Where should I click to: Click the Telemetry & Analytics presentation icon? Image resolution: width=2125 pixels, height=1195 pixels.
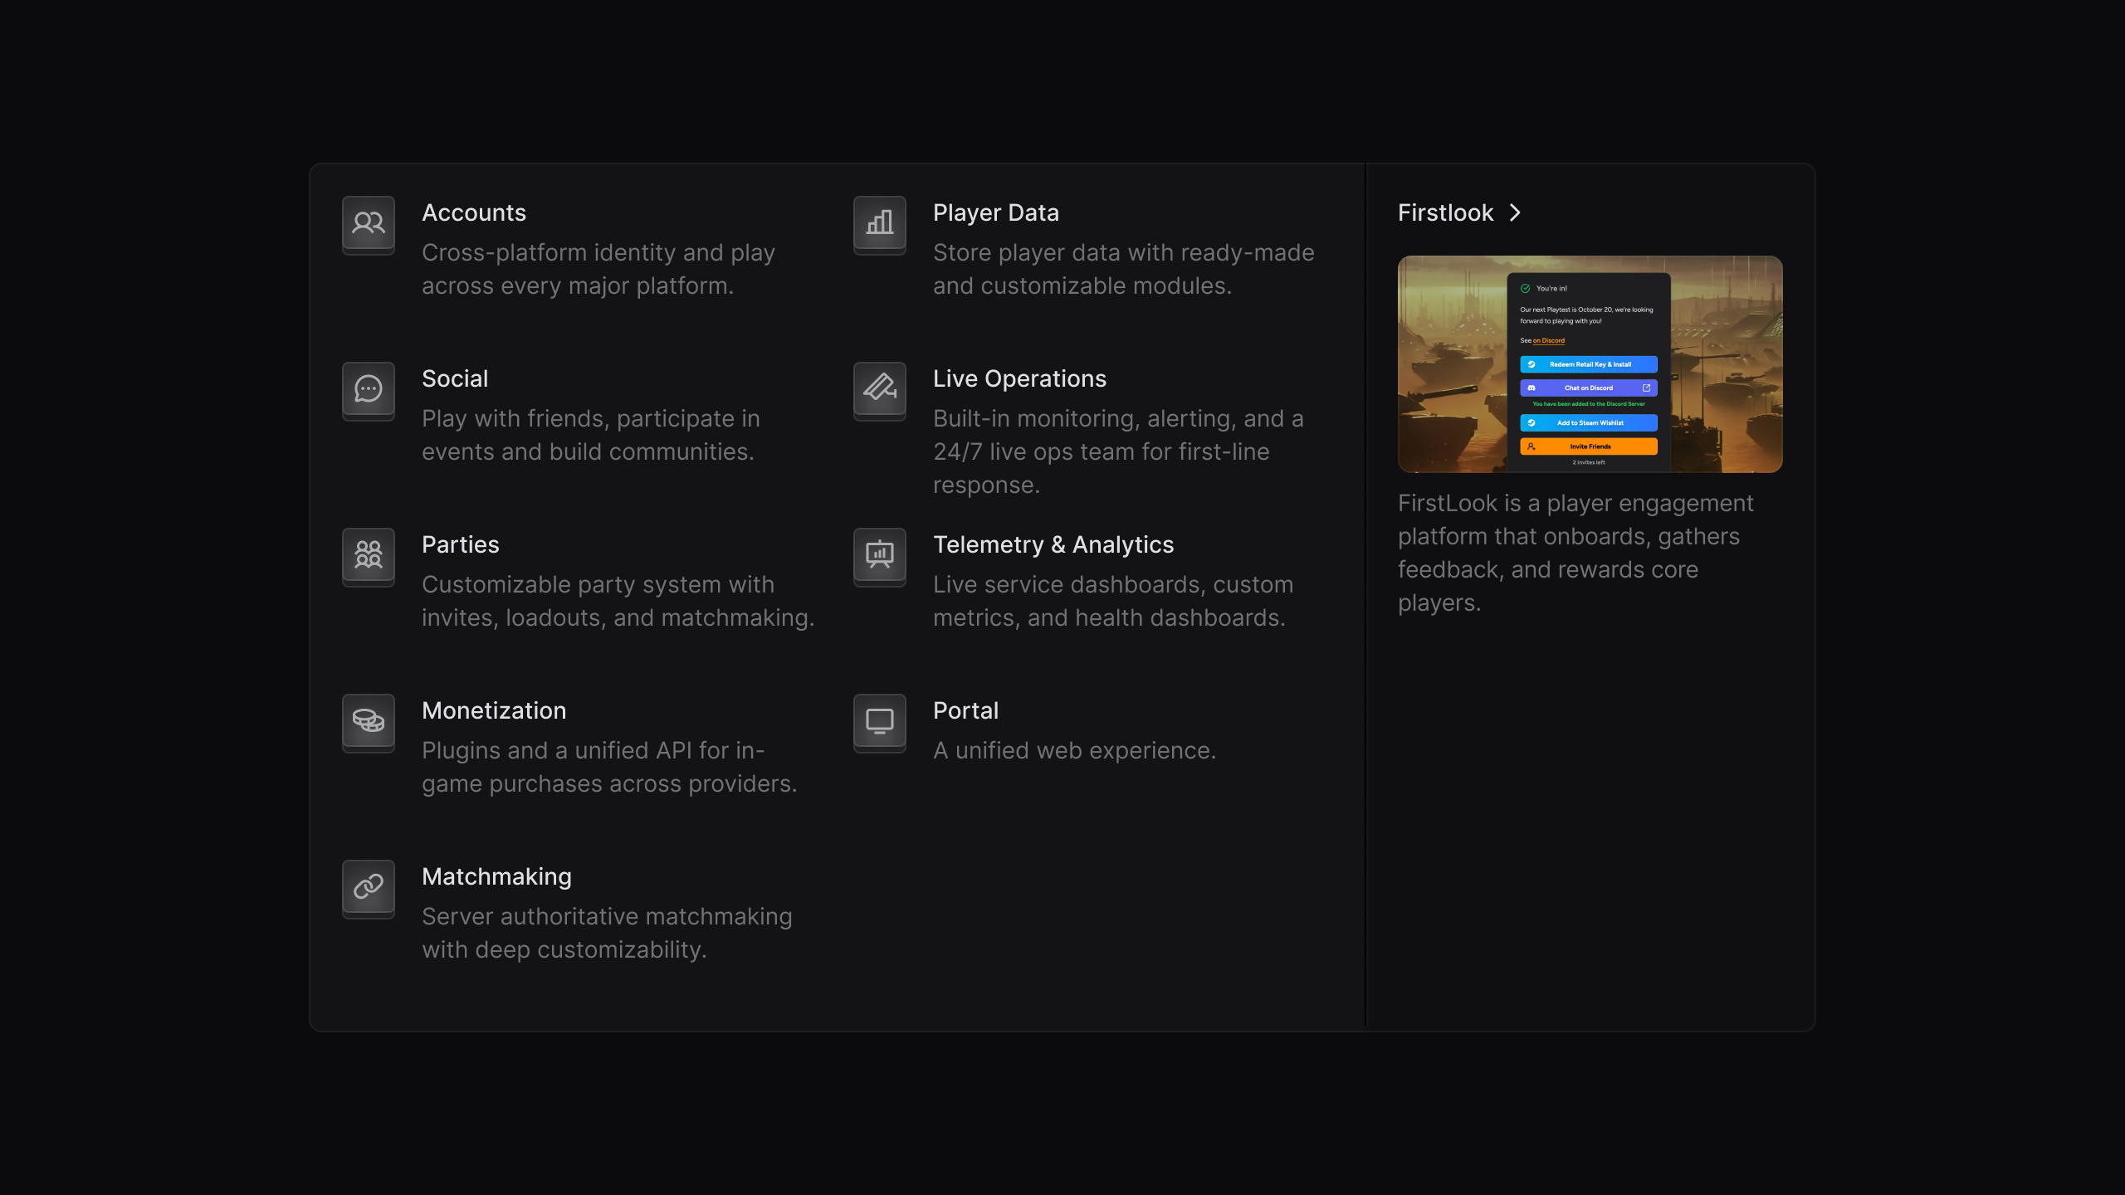click(879, 555)
